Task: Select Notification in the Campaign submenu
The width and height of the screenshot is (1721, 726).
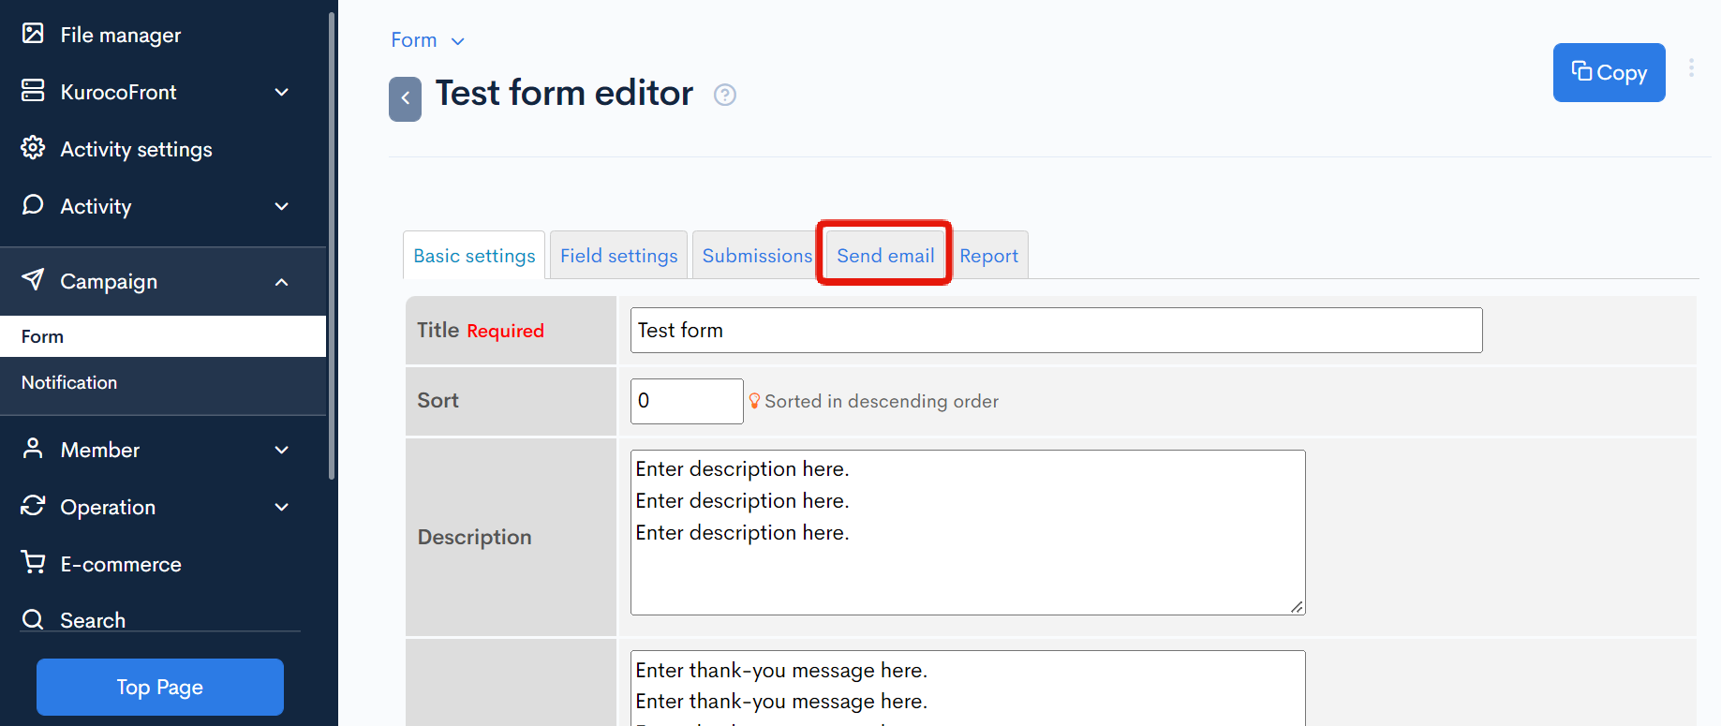Action: [x=163, y=382]
